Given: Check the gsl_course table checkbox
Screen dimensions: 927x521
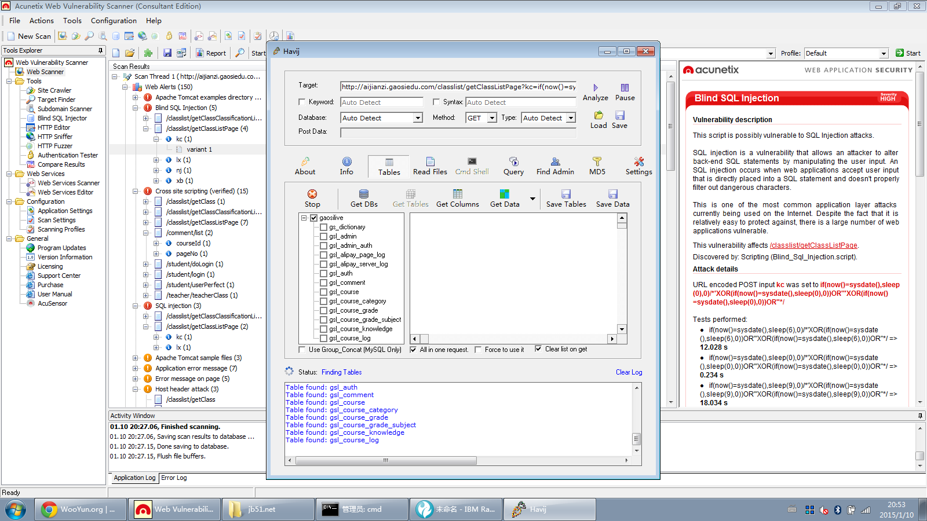Looking at the screenshot, I should pos(324,292).
